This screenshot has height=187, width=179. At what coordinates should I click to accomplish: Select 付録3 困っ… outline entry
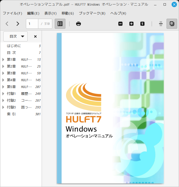click(21, 107)
